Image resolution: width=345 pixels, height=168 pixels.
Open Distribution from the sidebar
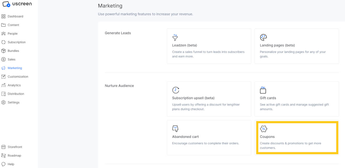coord(16,94)
